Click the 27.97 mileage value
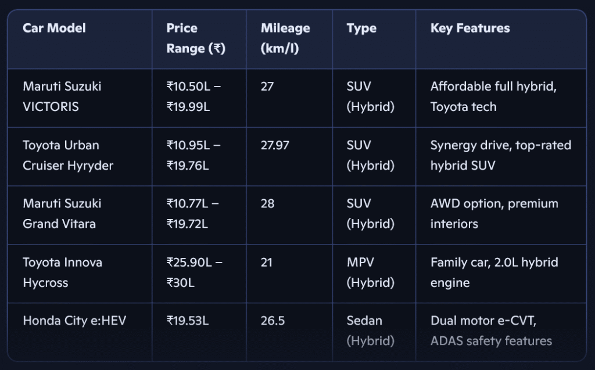Viewport: 595px width, 370px height. (x=275, y=145)
